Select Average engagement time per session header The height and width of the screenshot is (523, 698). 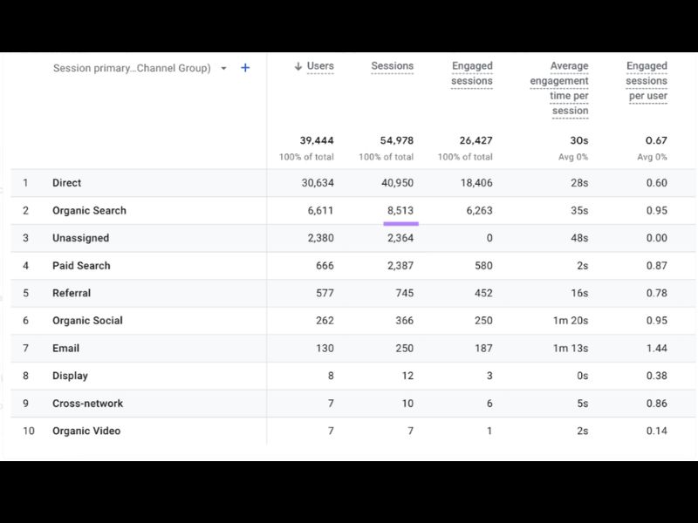coord(559,88)
